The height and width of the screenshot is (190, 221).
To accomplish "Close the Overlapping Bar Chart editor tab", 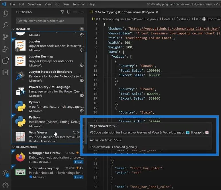I will coord(157,12).
